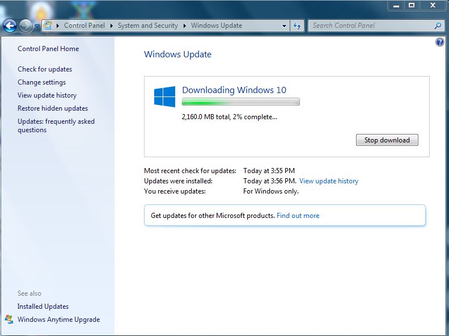The height and width of the screenshot is (336, 449).
Task: Click the Control Panel icon in address bar
Action: tap(48, 25)
